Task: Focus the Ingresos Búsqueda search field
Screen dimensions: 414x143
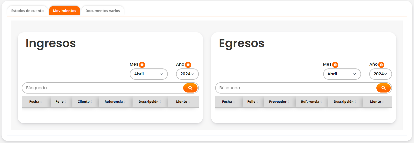Action: [102, 88]
